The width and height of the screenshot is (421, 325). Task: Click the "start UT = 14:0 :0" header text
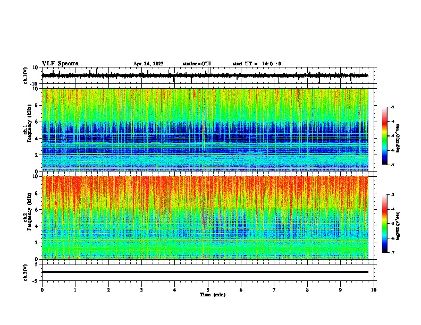(x=257, y=64)
